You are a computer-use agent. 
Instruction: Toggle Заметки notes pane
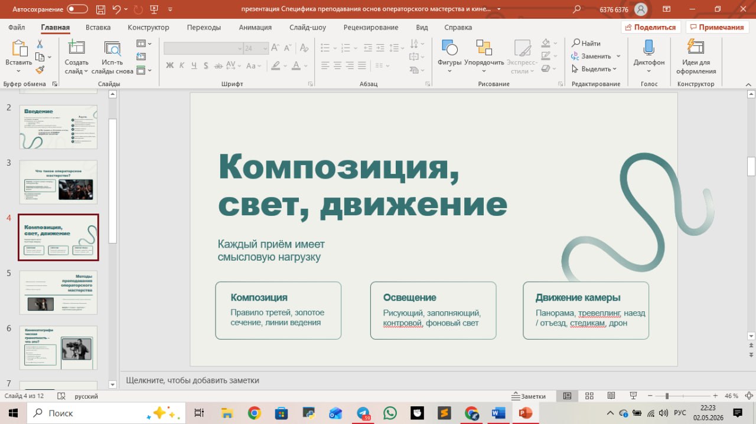529,396
